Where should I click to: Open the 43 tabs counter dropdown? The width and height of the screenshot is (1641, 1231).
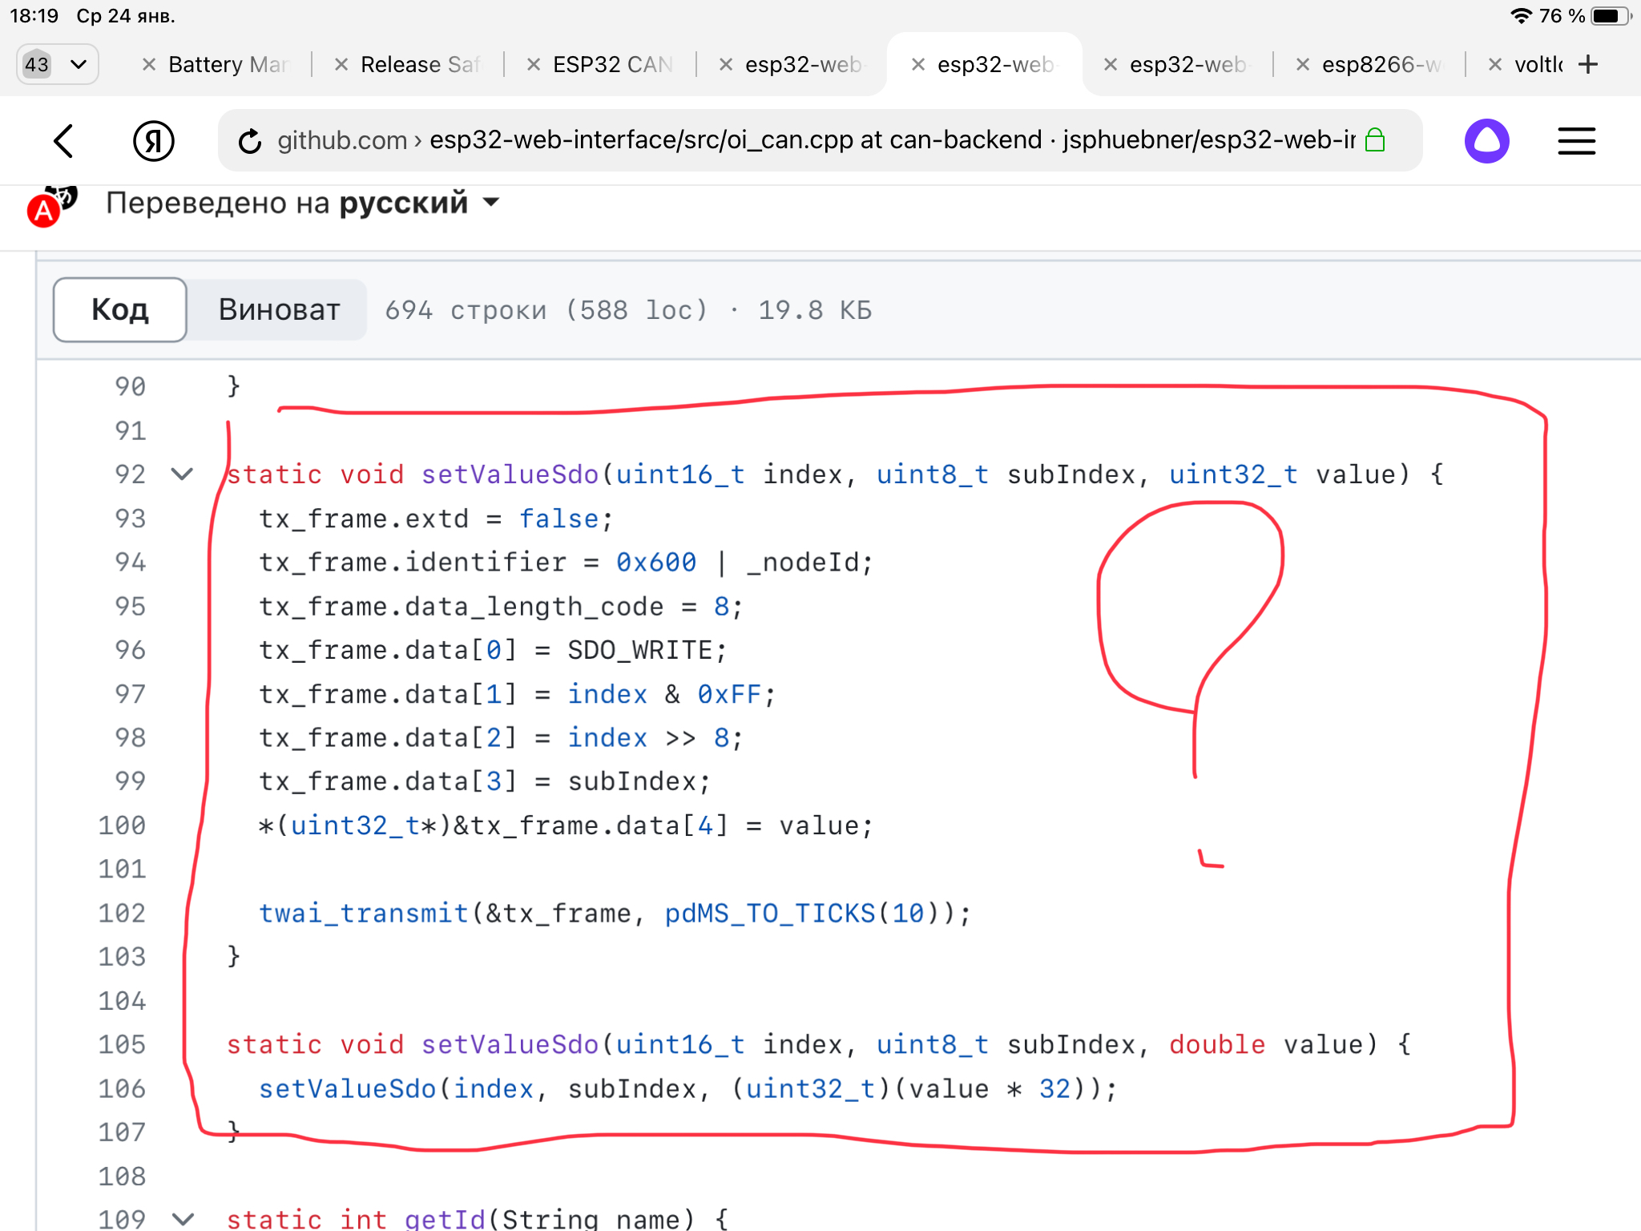pyautogui.click(x=57, y=64)
